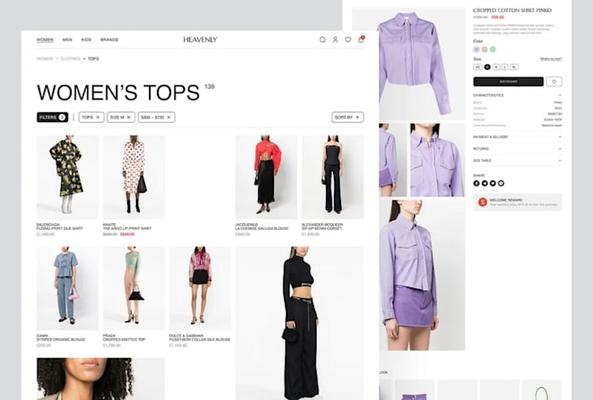This screenshot has height=400, width=593.
Task: Remove the SIZE M filter chip
Action: coord(128,117)
